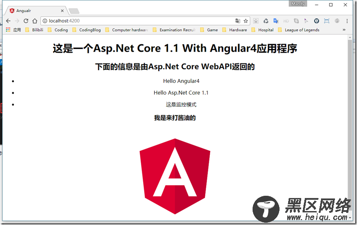
Task: Open the Hardware bookmark folder
Action: (x=235, y=30)
